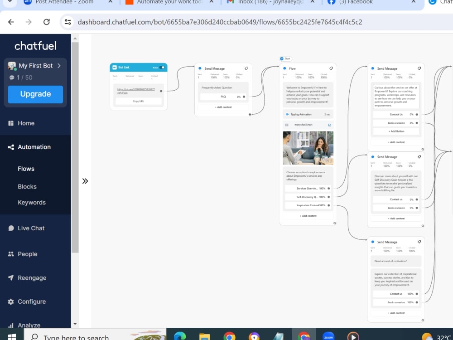
Task: Open the Windows Start menu
Action: point(12,337)
